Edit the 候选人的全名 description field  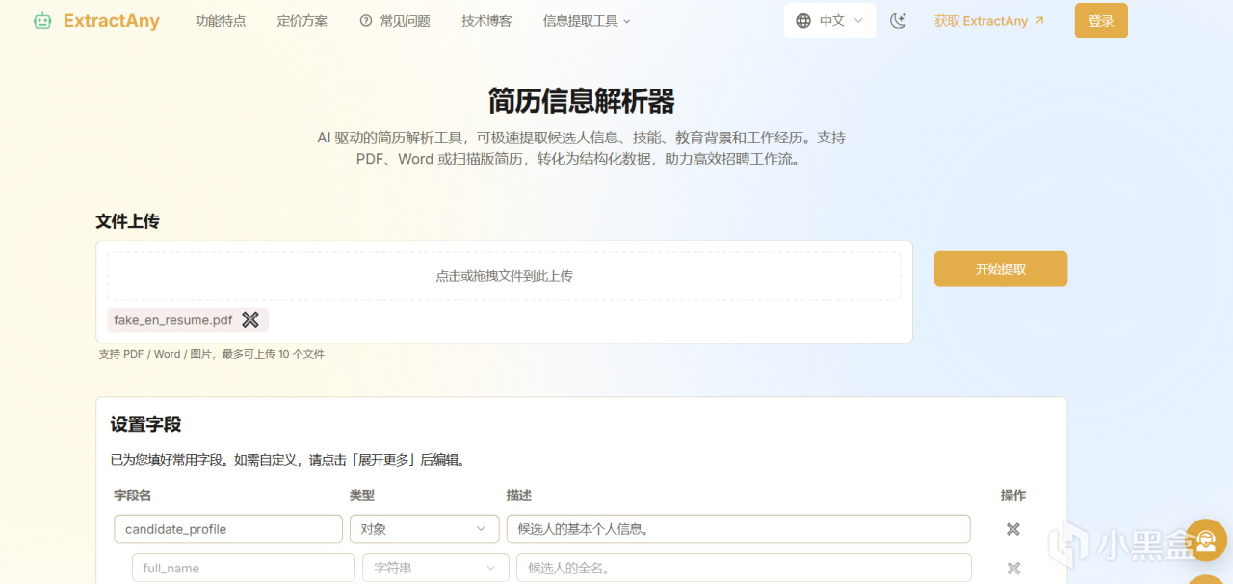[744, 568]
